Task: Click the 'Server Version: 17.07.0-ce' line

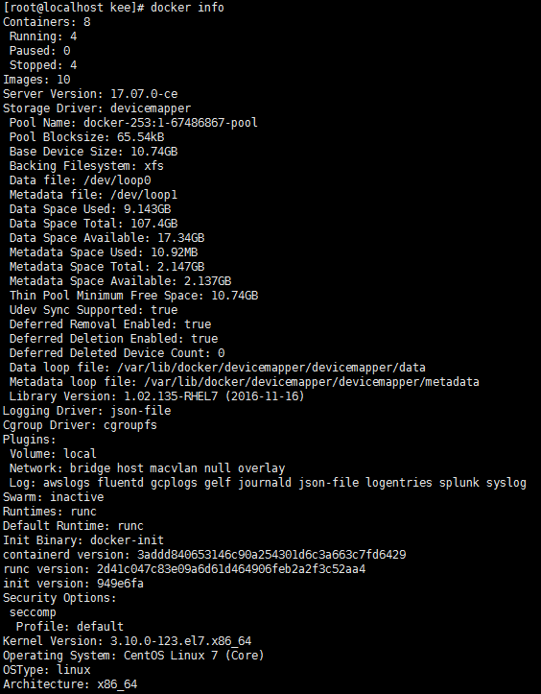Action: click(90, 94)
